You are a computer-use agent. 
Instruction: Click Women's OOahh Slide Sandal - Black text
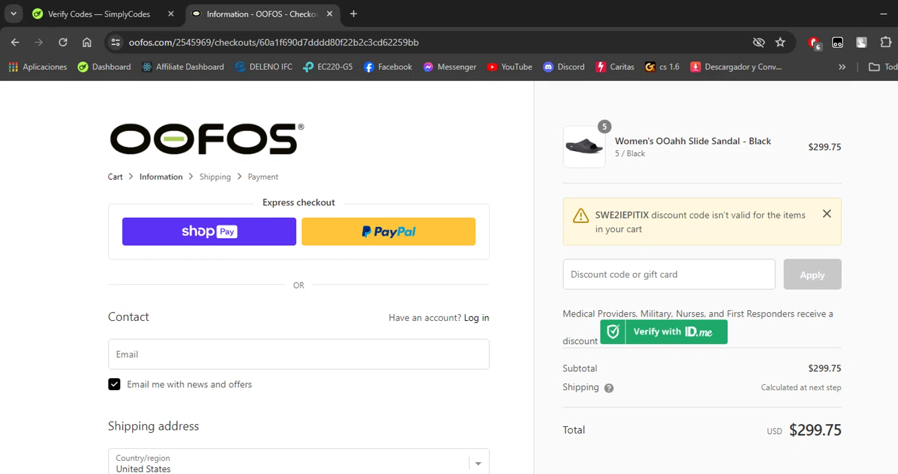(x=693, y=141)
